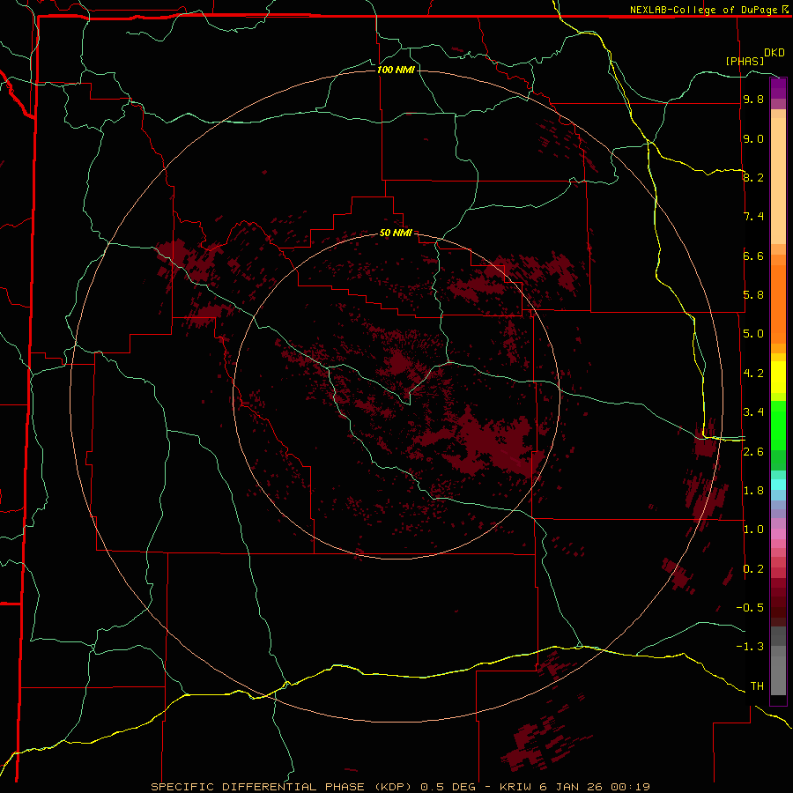Click the 1.8 scale label
The width and height of the screenshot is (793, 793).
[x=753, y=491]
